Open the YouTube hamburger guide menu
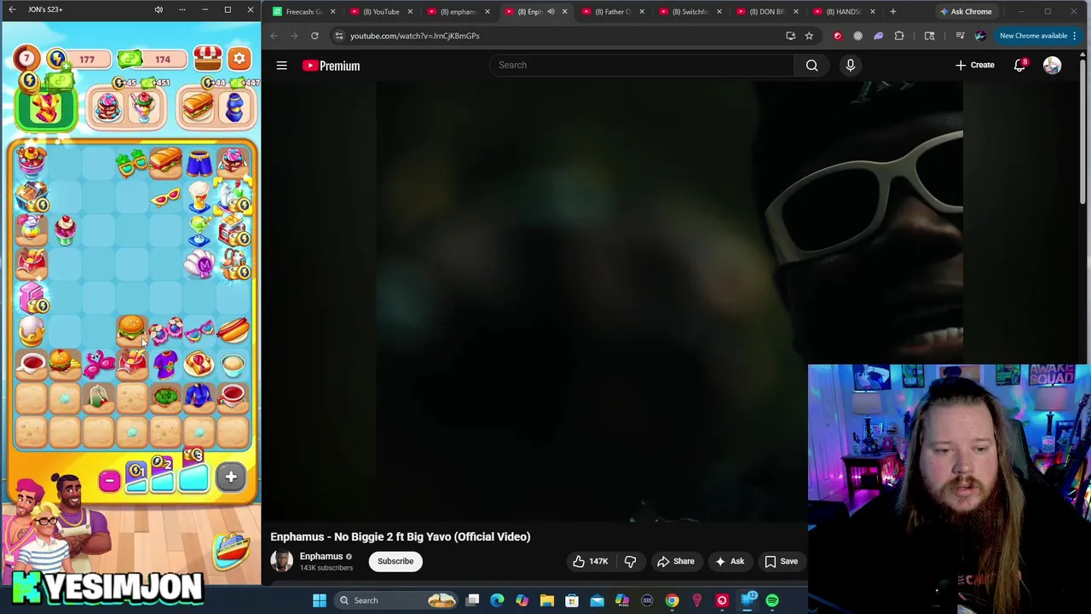The image size is (1091, 614). 281,66
